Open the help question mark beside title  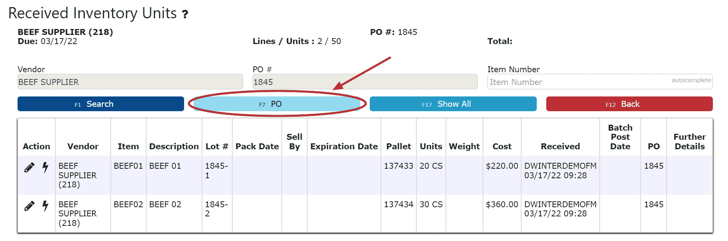pyautogui.click(x=185, y=15)
